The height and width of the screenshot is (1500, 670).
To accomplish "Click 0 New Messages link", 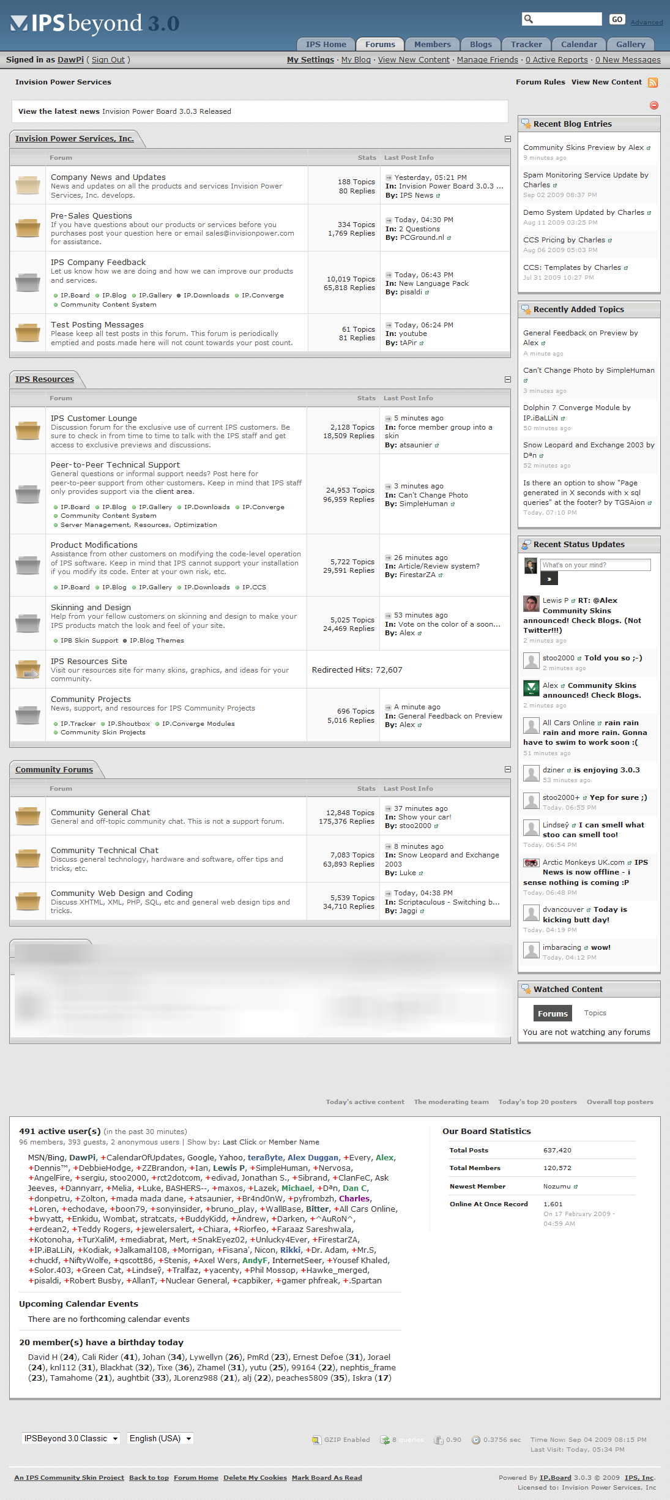I will [x=628, y=59].
